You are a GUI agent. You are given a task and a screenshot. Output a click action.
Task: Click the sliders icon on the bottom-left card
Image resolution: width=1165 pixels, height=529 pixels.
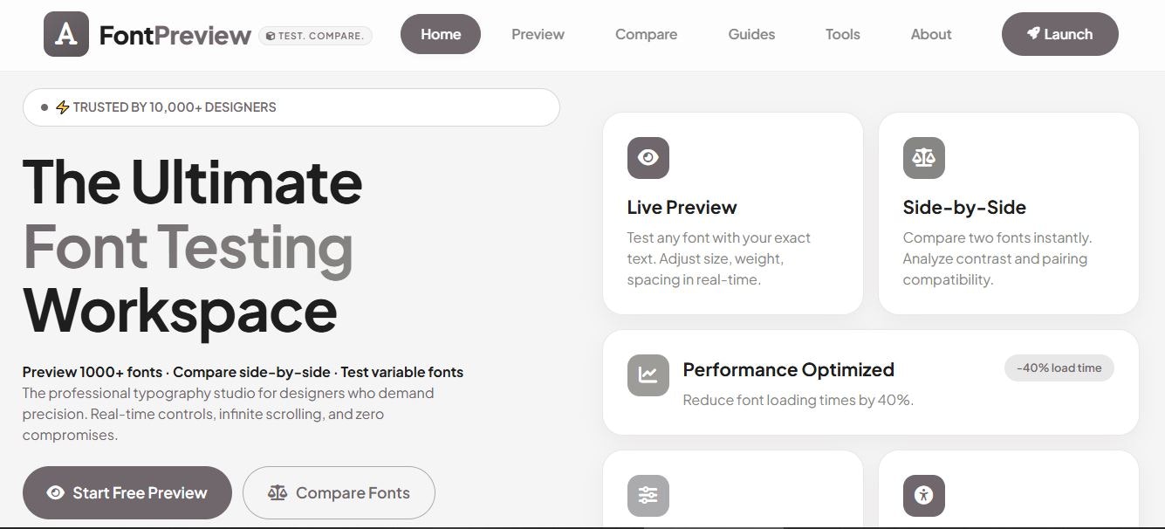[x=648, y=495]
